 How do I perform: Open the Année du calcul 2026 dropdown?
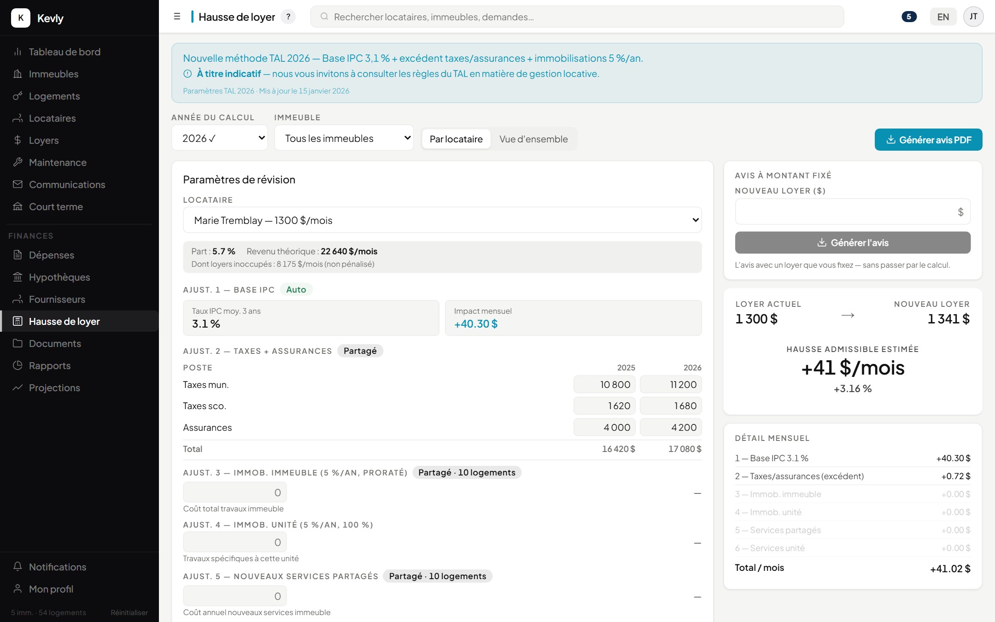coord(220,138)
